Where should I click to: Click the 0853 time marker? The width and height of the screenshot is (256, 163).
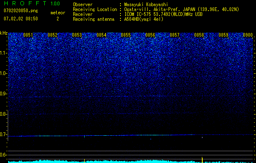point(77,35)
